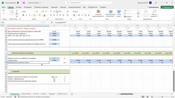Image resolution: width=175 pixels, height=98 pixels.
Task: Open the Графики sheet tab
Action: click(52, 94)
